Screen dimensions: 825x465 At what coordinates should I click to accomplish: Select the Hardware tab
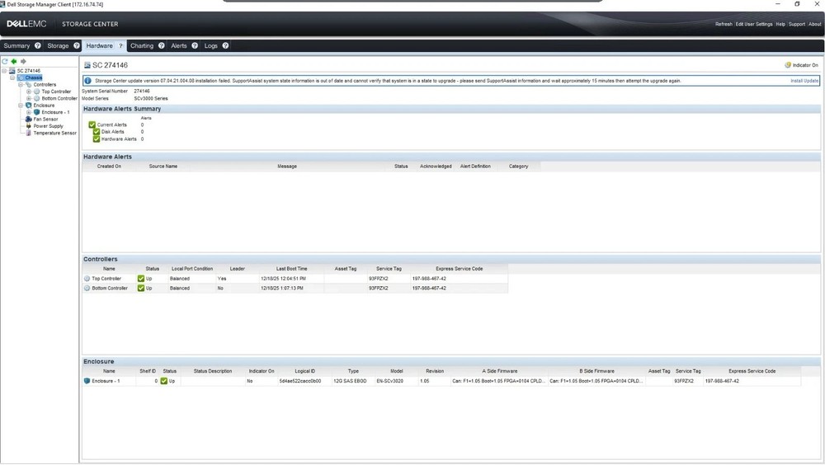[100, 46]
